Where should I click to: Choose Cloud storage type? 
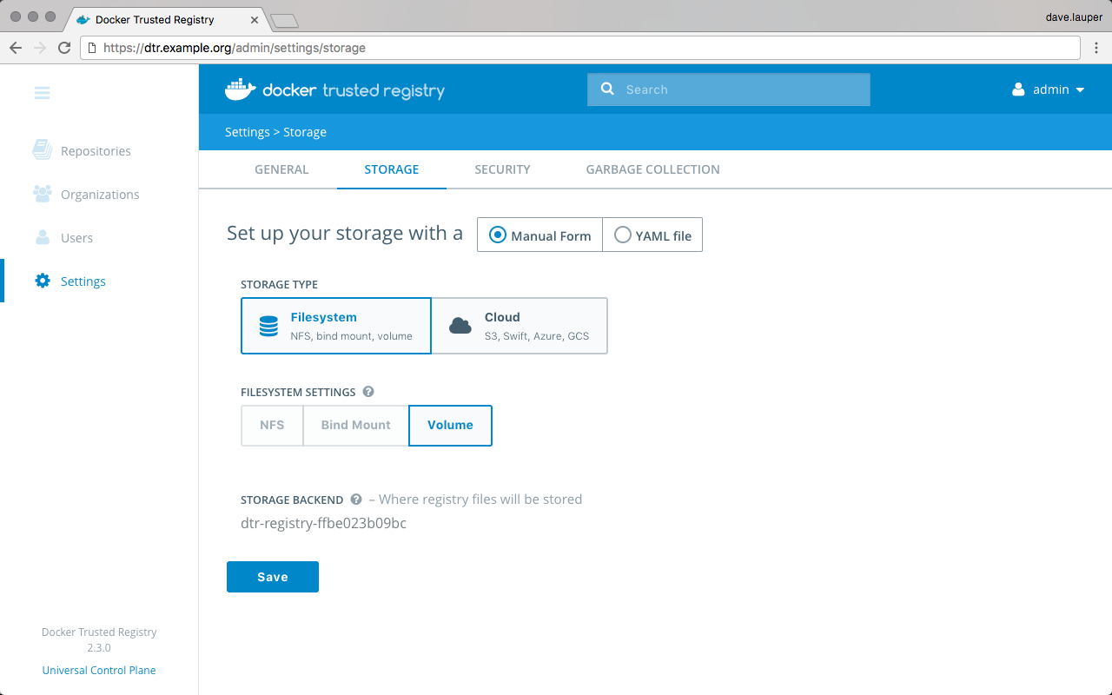tap(520, 326)
